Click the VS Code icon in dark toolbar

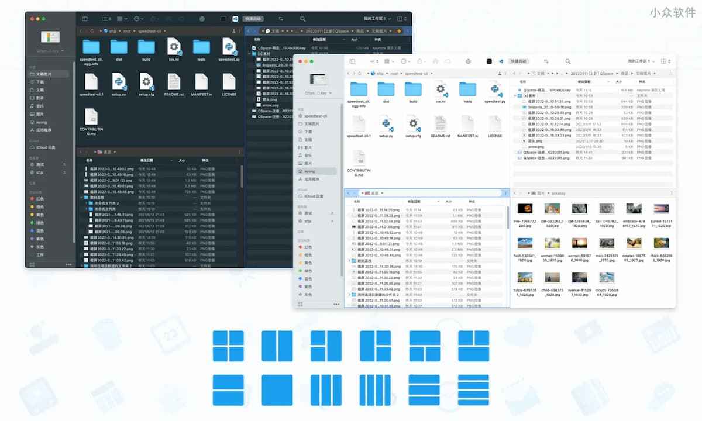235,19
